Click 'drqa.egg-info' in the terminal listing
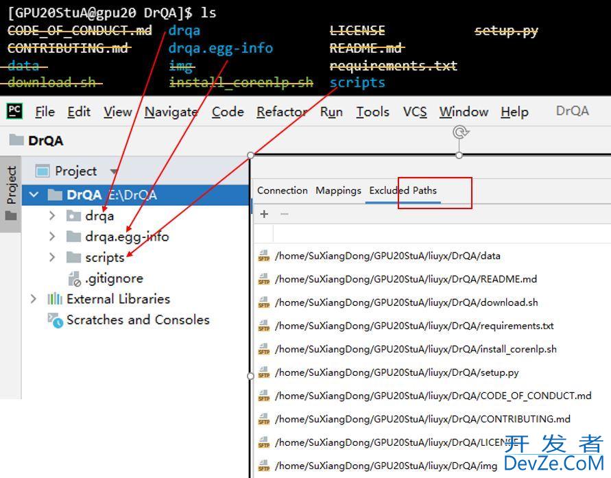 (x=221, y=48)
